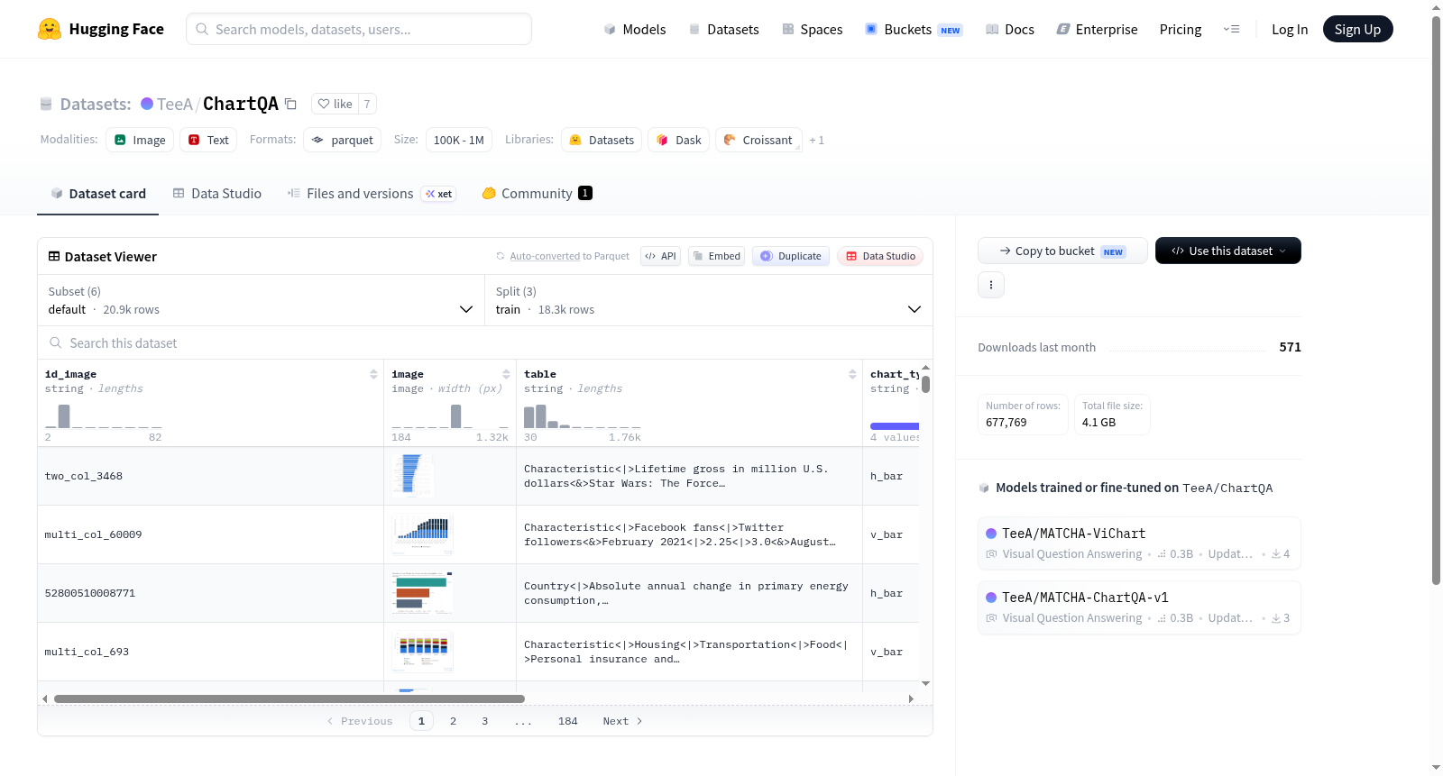Open Enterprise in top navigation
The width and height of the screenshot is (1443, 776).
pos(1098,29)
